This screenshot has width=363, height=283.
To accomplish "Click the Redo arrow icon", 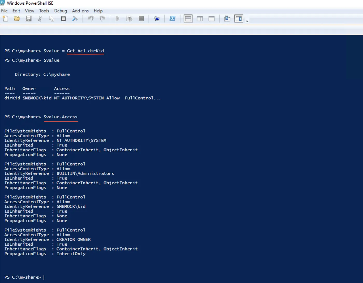I will pos(102,19).
